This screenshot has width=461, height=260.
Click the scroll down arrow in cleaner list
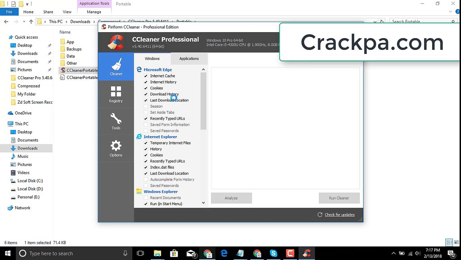tap(203, 203)
